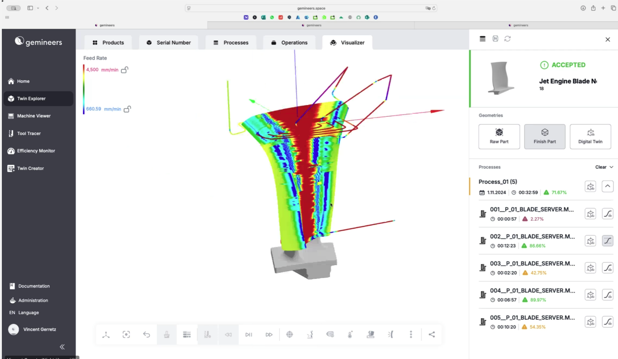Open the Clear dropdown in Processes
Viewport: 618px width, 359px height.
tap(604, 167)
